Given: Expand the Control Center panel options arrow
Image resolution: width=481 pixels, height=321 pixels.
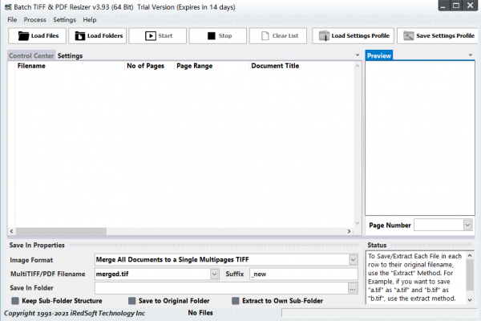Looking at the screenshot, I should pos(358,55).
